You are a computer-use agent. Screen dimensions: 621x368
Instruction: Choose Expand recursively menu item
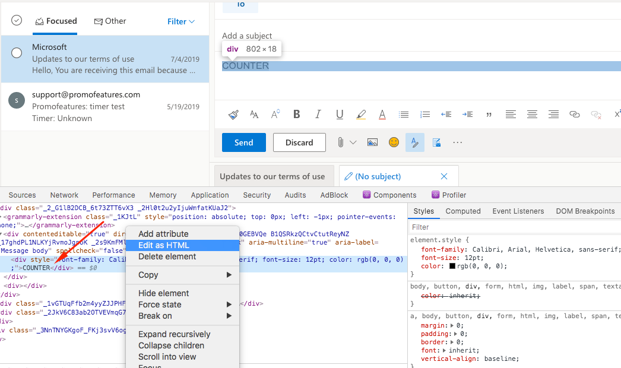point(183,334)
